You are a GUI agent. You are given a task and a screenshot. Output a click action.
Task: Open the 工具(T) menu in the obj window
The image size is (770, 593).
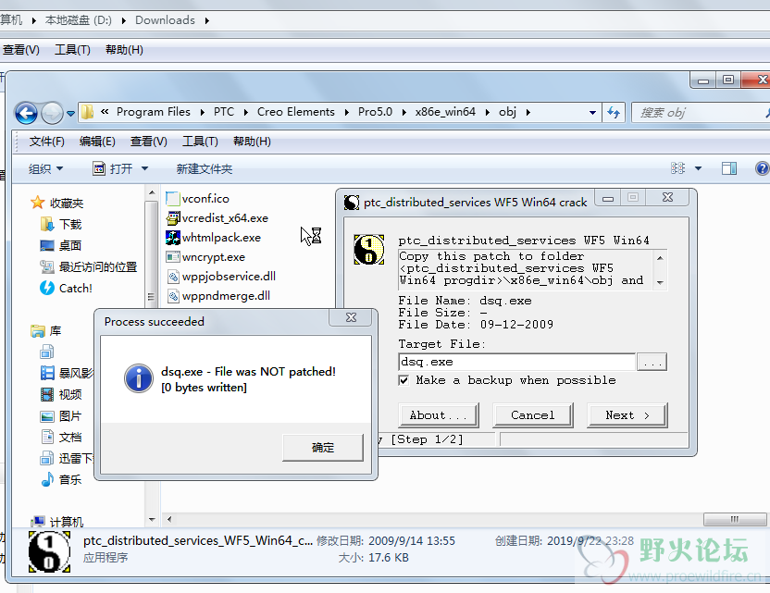tap(200, 142)
